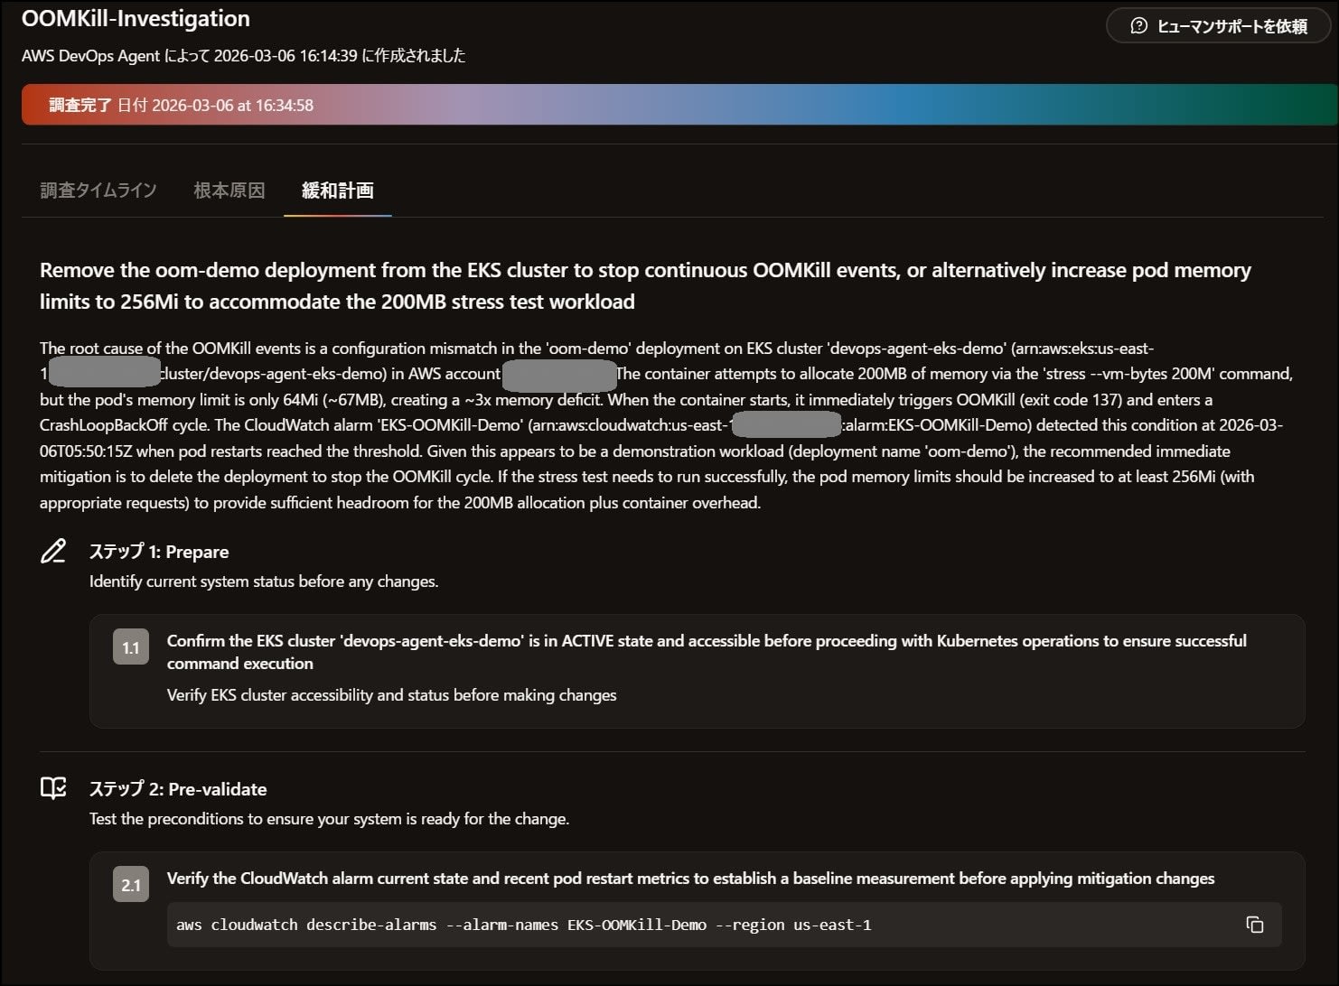
Task: Click the 'Identify current system status before any changes.' text
Action: point(264,581)
